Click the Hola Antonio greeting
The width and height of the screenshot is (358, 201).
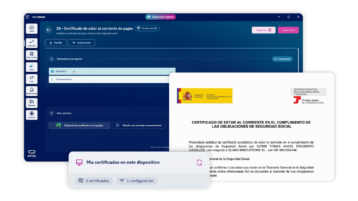coord(38,17)
